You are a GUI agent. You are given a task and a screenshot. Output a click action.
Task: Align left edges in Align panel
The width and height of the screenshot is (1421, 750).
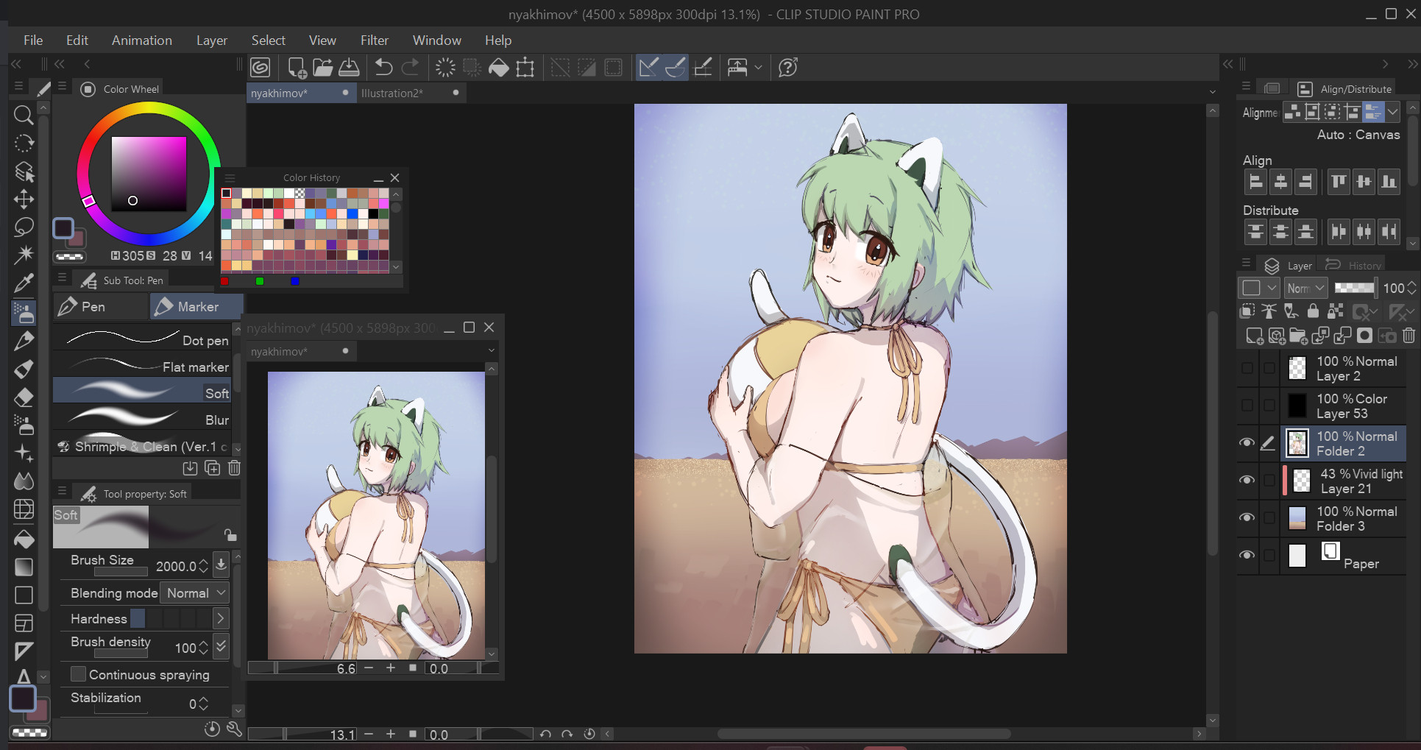coord(1256,182)
